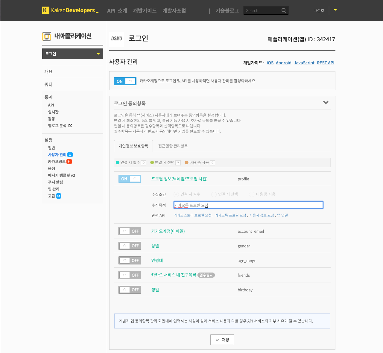Viewport: 383px width, 353px height.
Task: Select the 이용 중 사용 radio button
Action: pyautogui.click(x=252, y=194)
